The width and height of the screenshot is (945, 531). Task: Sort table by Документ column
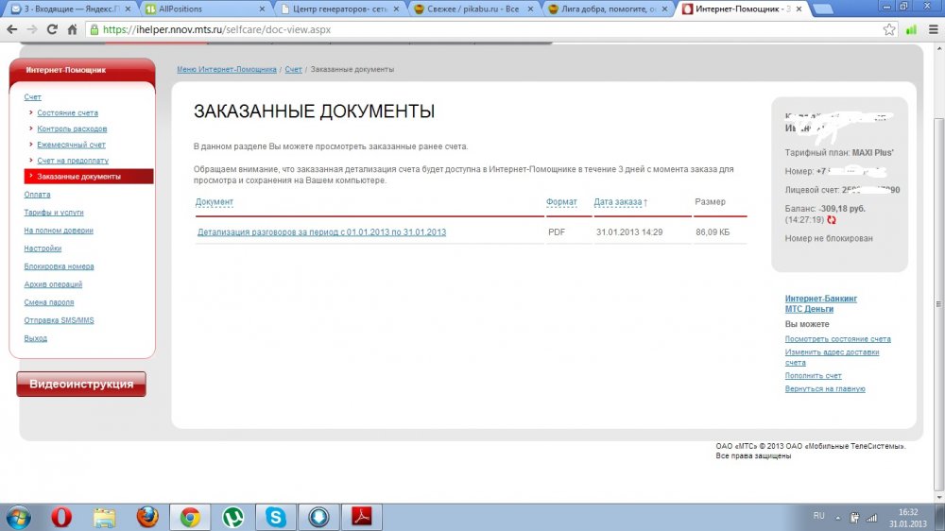point(214,202)
